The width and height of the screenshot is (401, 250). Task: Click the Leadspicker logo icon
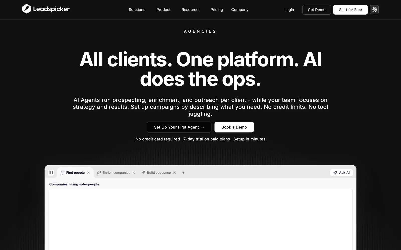(x=26, y=9)
